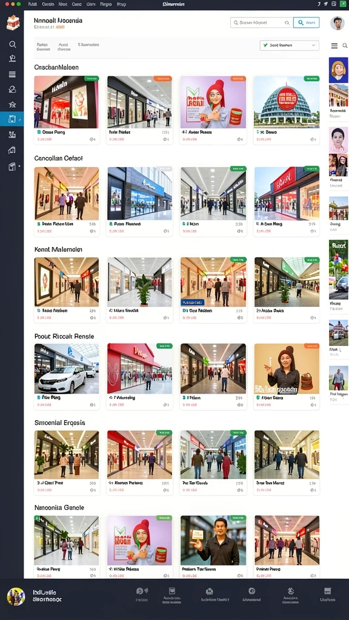The image size is (349, 620).
Task: Click the stamp-shaped icon below sidebar search
Action: pyautogui.click(x=12, y=59)
